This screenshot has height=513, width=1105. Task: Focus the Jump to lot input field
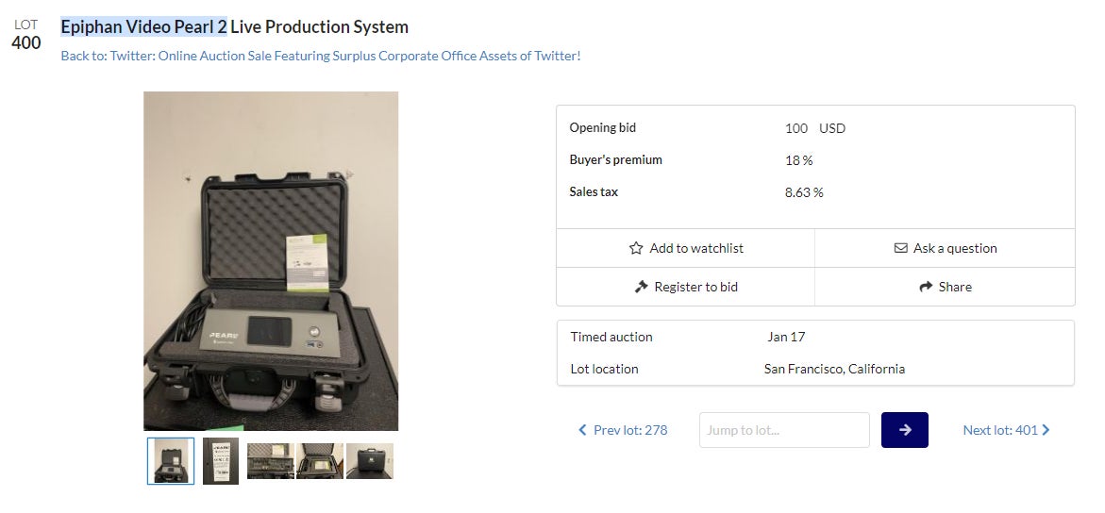784,430
